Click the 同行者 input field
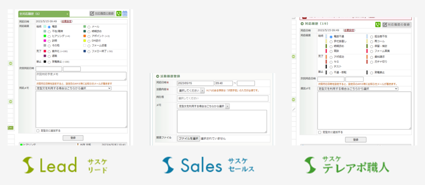This screenshot has width=425, height=185. (223, 98)
